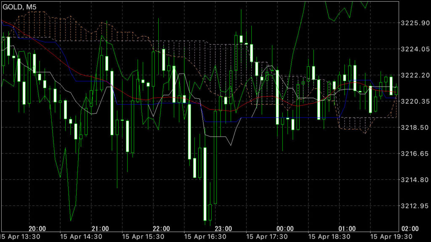Click the 20:00 time label
The width and height of the screenshot is (431, 242).
coord(37,229)
